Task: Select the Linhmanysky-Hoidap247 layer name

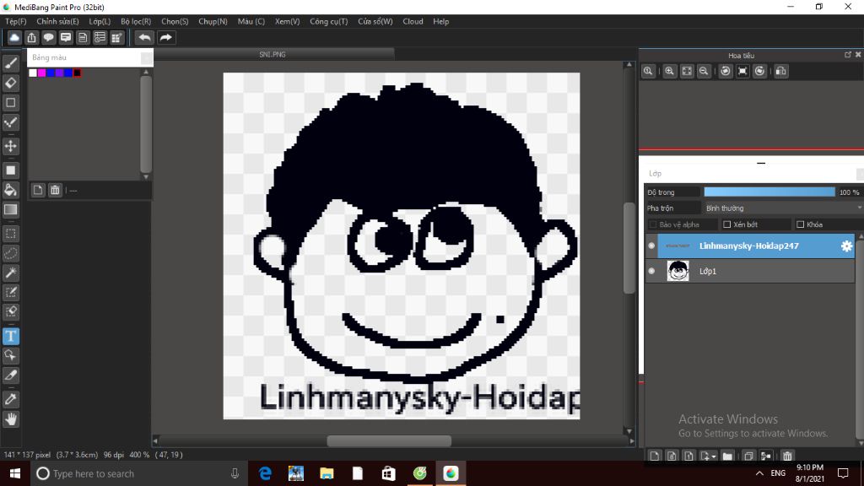Action: [x=749, y=246]
